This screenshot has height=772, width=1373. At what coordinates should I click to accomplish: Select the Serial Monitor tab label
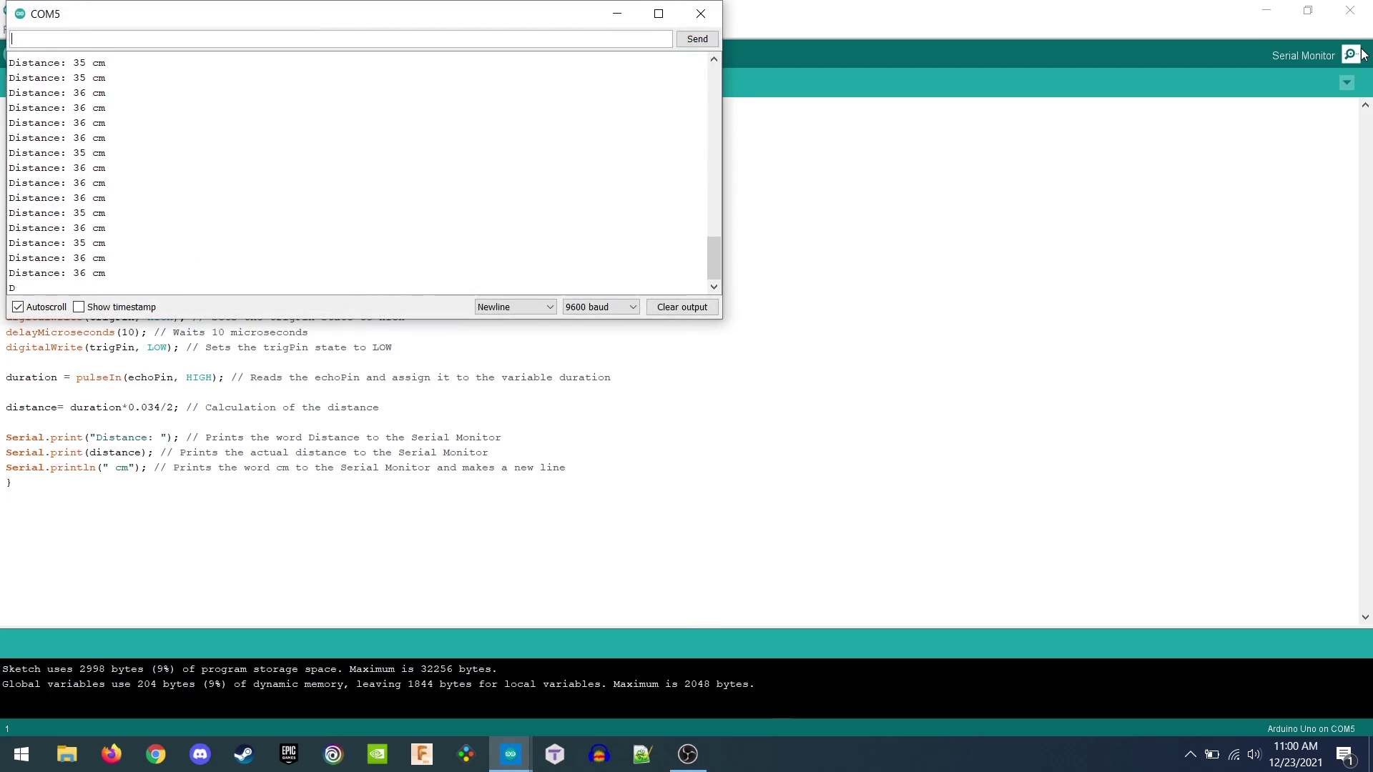[1303, 56]
